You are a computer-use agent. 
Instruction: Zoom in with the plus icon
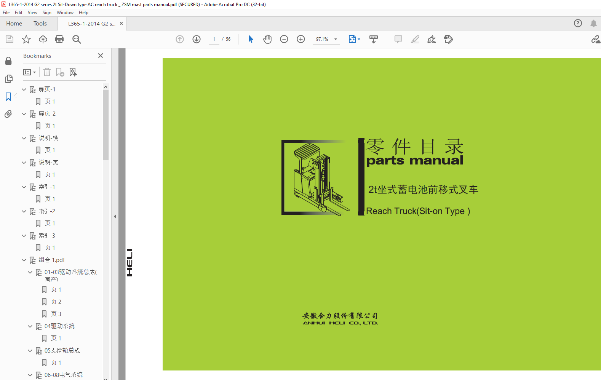(301, 39)
